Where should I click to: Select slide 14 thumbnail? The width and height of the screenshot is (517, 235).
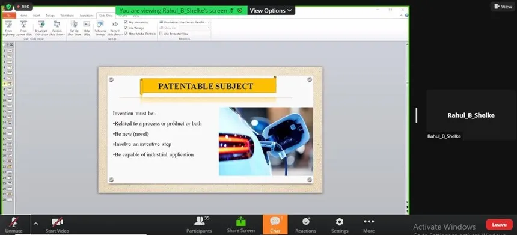click(x=10, y=122)
